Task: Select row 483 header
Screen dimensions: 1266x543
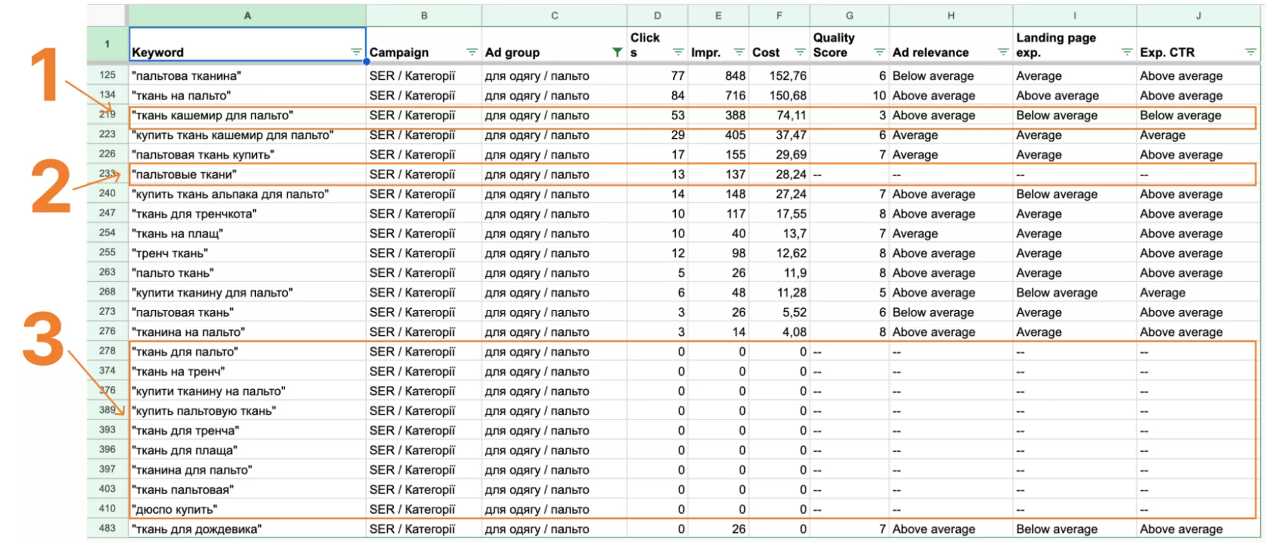Action: coord(107,528)
